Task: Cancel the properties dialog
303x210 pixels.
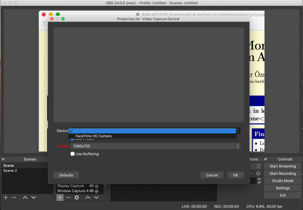Action: (x=212, y=175)
